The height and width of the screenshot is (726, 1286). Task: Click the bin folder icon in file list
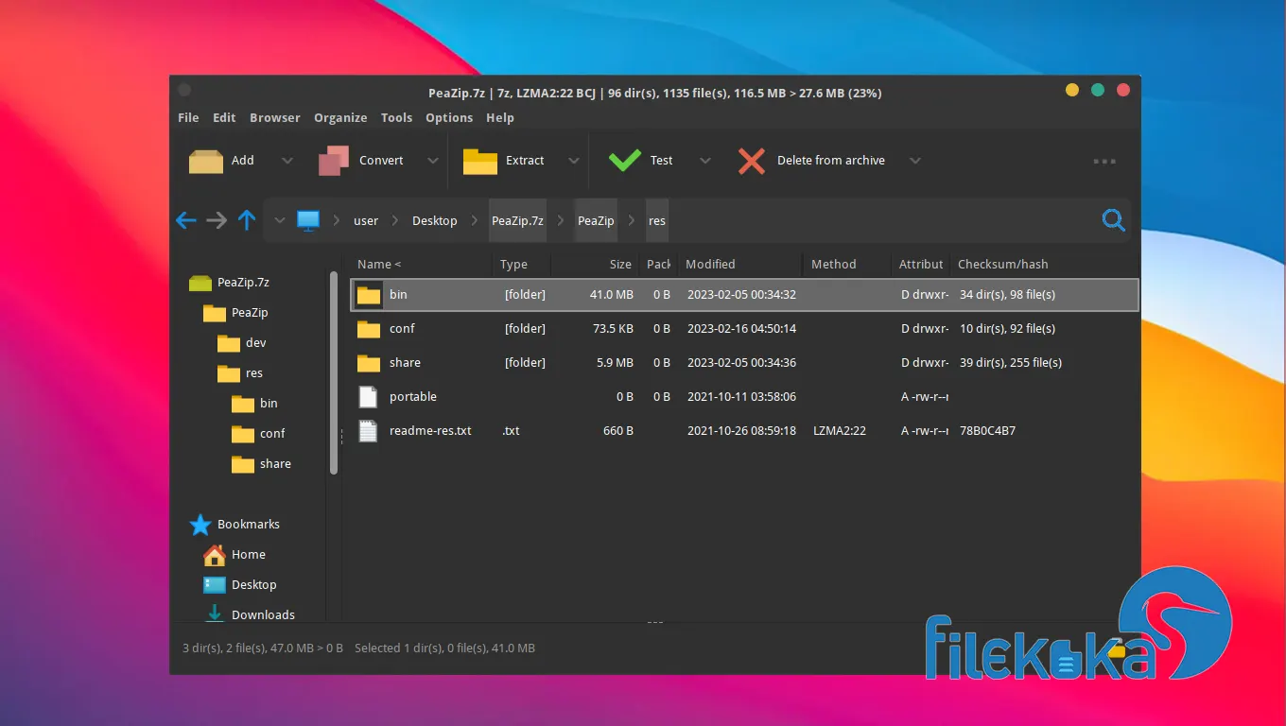point(369,295)
